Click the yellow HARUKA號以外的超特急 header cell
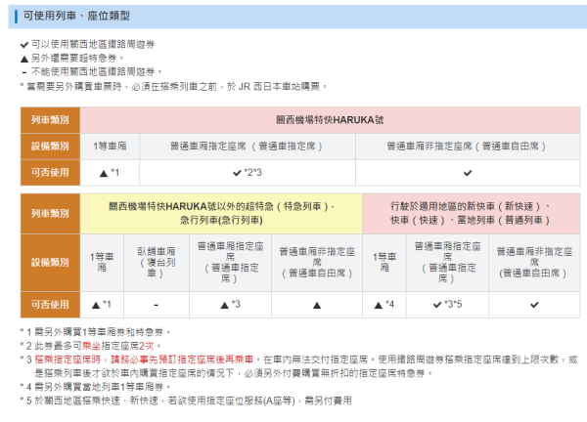This screenshot has height=422, width=587. pyautogui.click(x=221, y=213)
